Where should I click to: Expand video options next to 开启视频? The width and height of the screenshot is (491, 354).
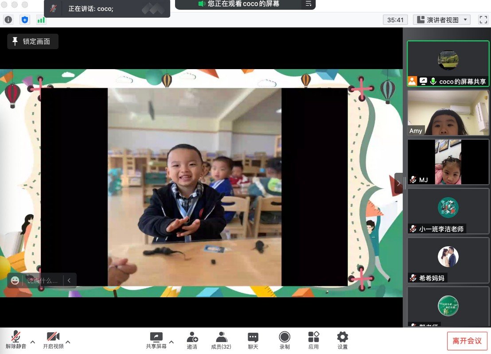(68, 342)
